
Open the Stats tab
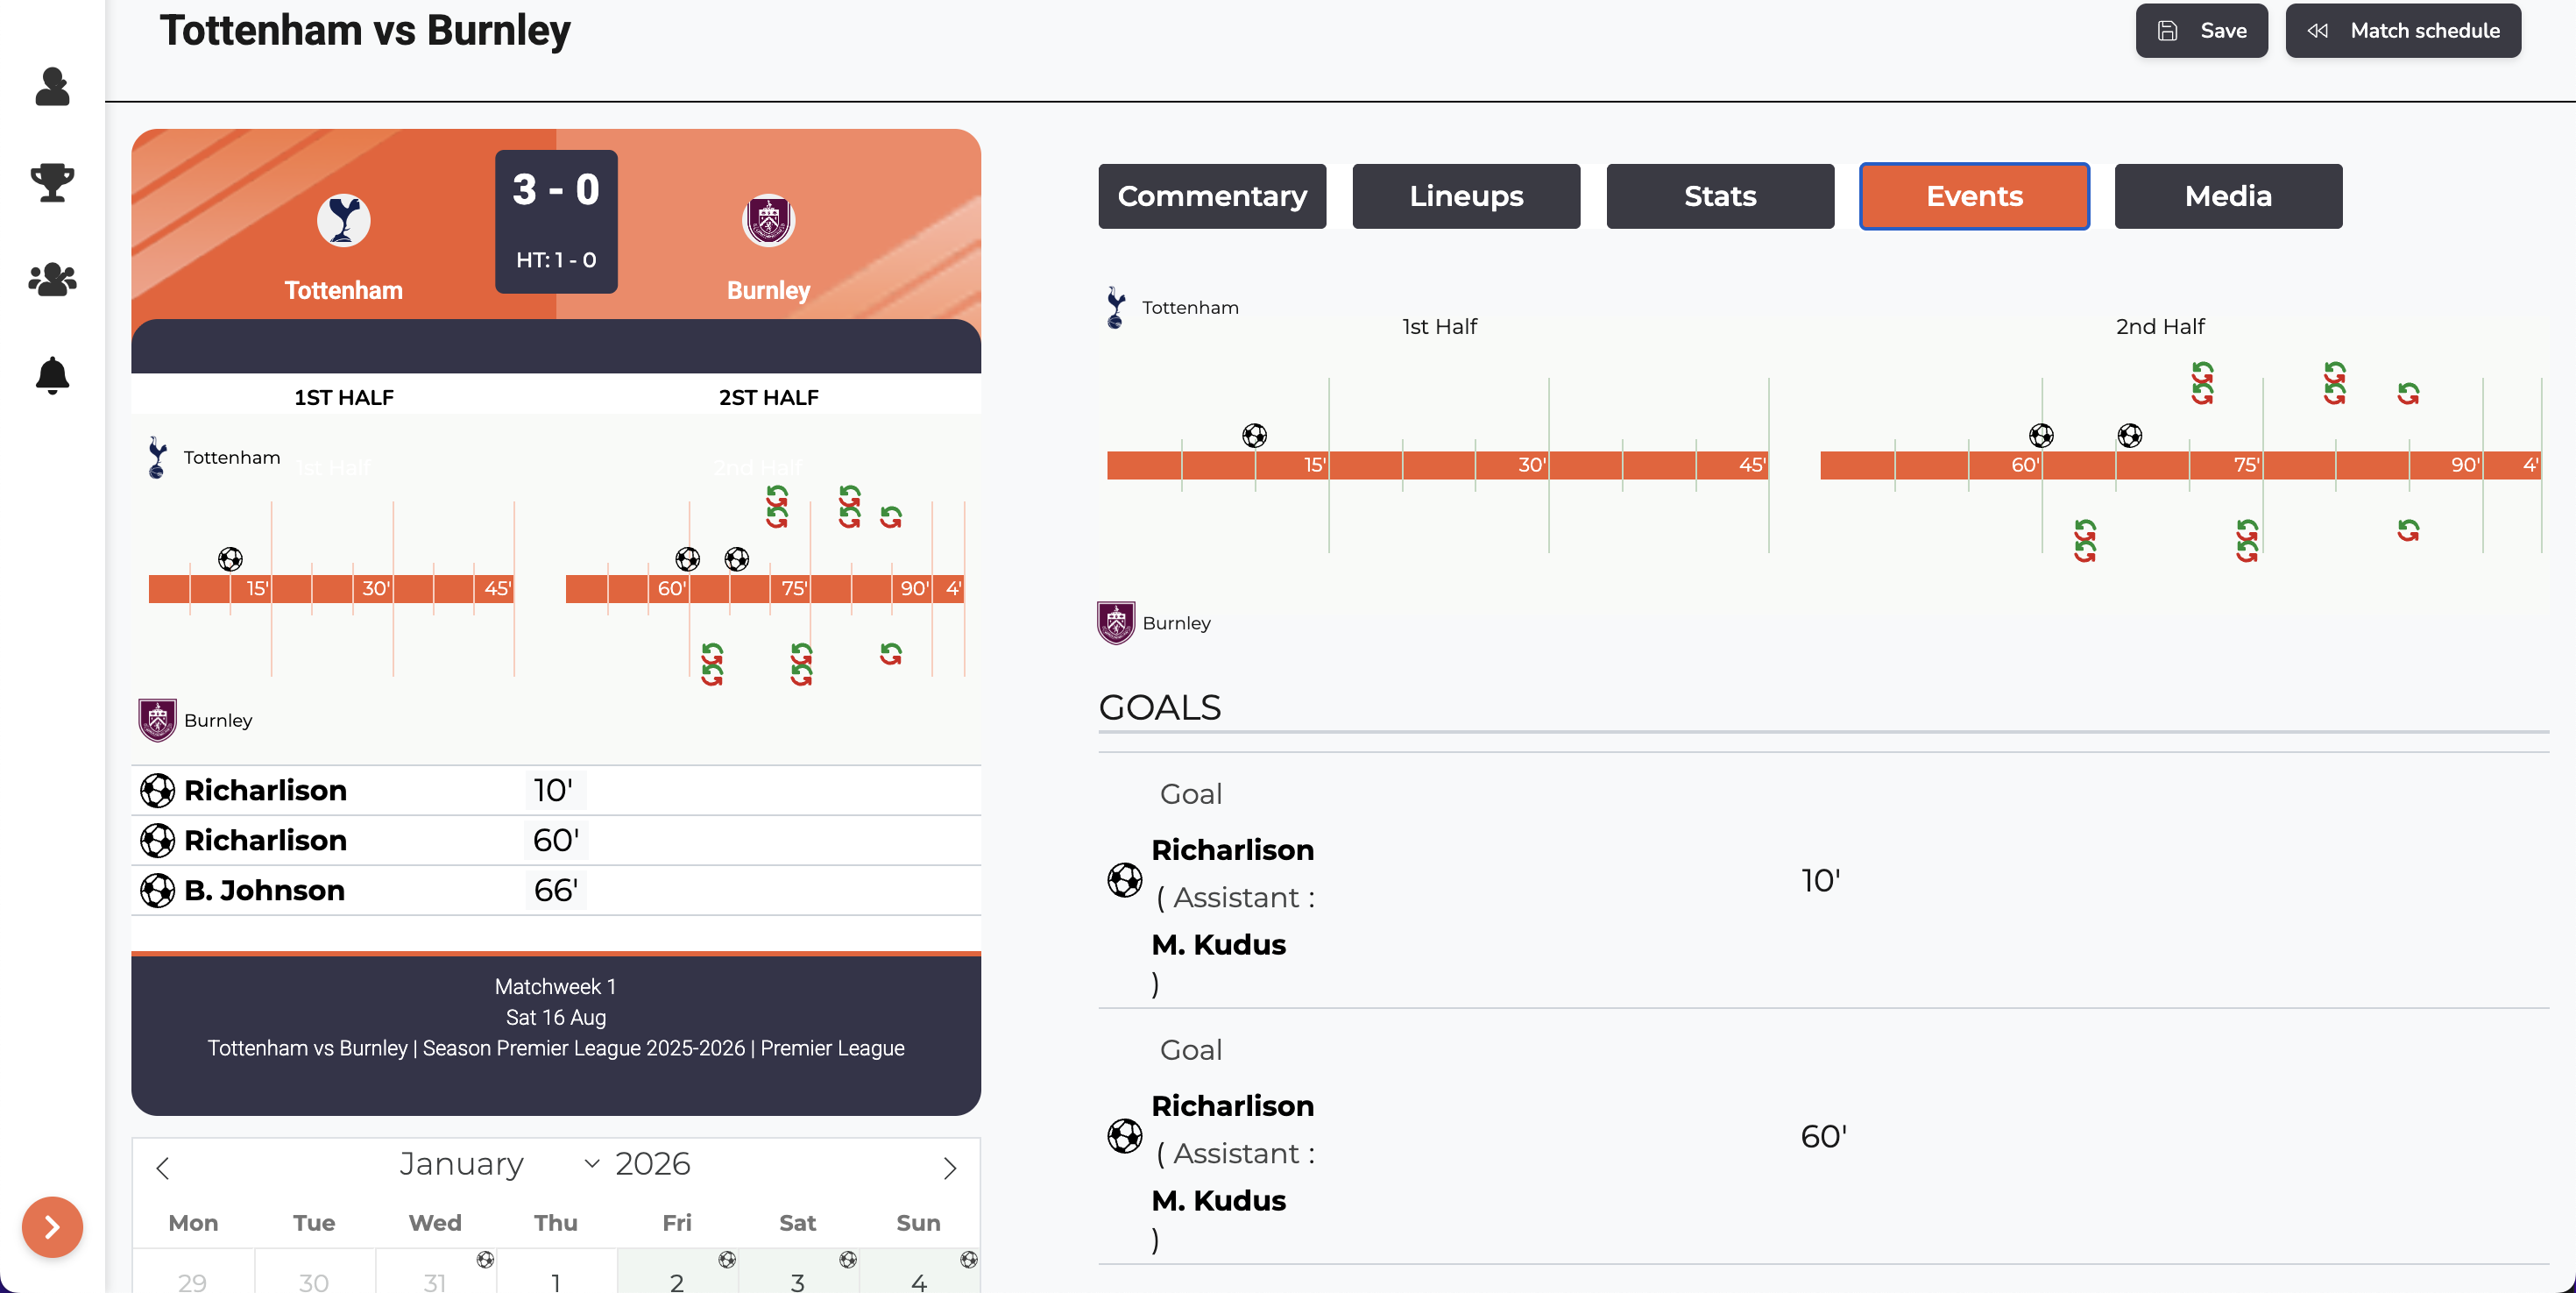1719,196
